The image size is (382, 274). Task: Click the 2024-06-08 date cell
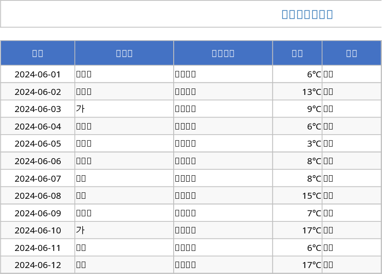pyautogui.click(x=38, y=196)
